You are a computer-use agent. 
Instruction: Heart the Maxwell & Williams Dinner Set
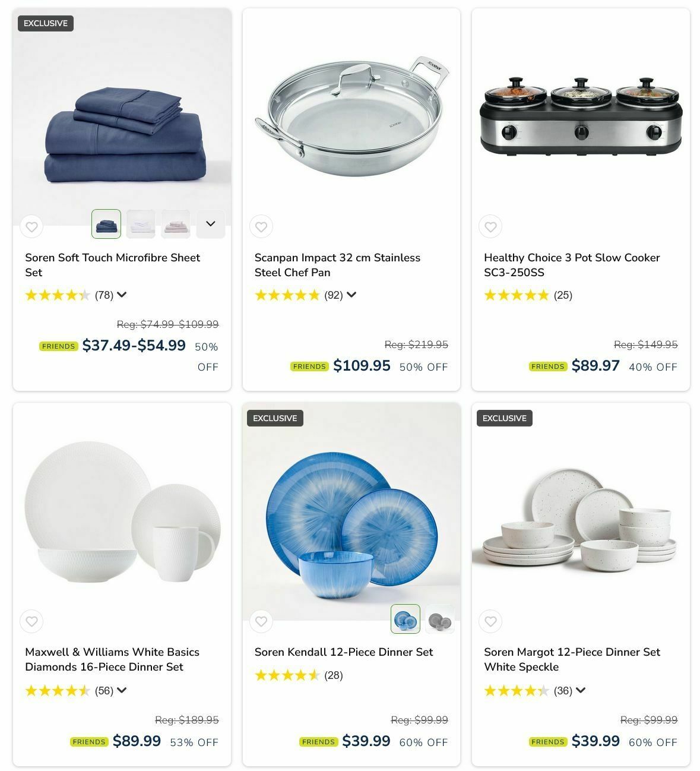31,621
